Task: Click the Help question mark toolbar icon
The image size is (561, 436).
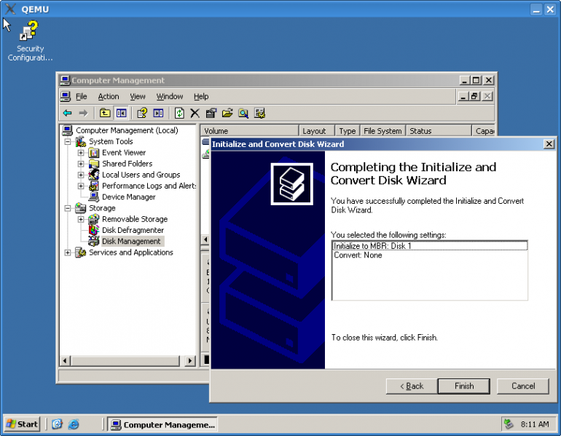Action: click(x=142, y=113)
